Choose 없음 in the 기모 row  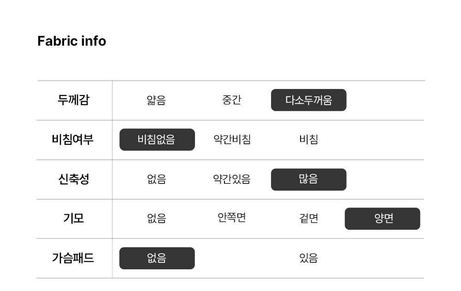point(156,219)
